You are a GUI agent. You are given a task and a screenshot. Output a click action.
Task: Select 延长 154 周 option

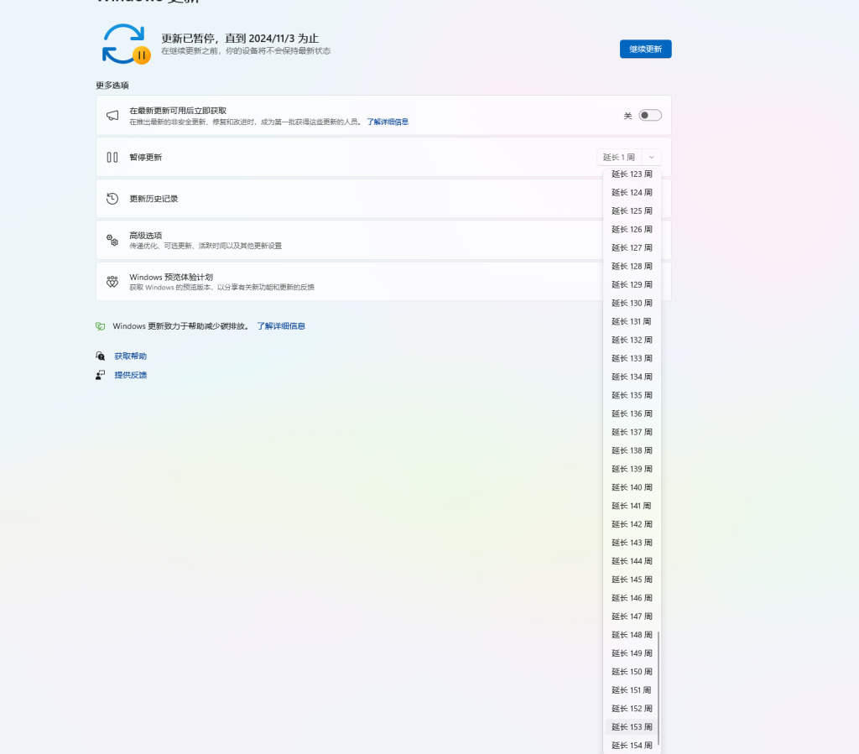632,746
